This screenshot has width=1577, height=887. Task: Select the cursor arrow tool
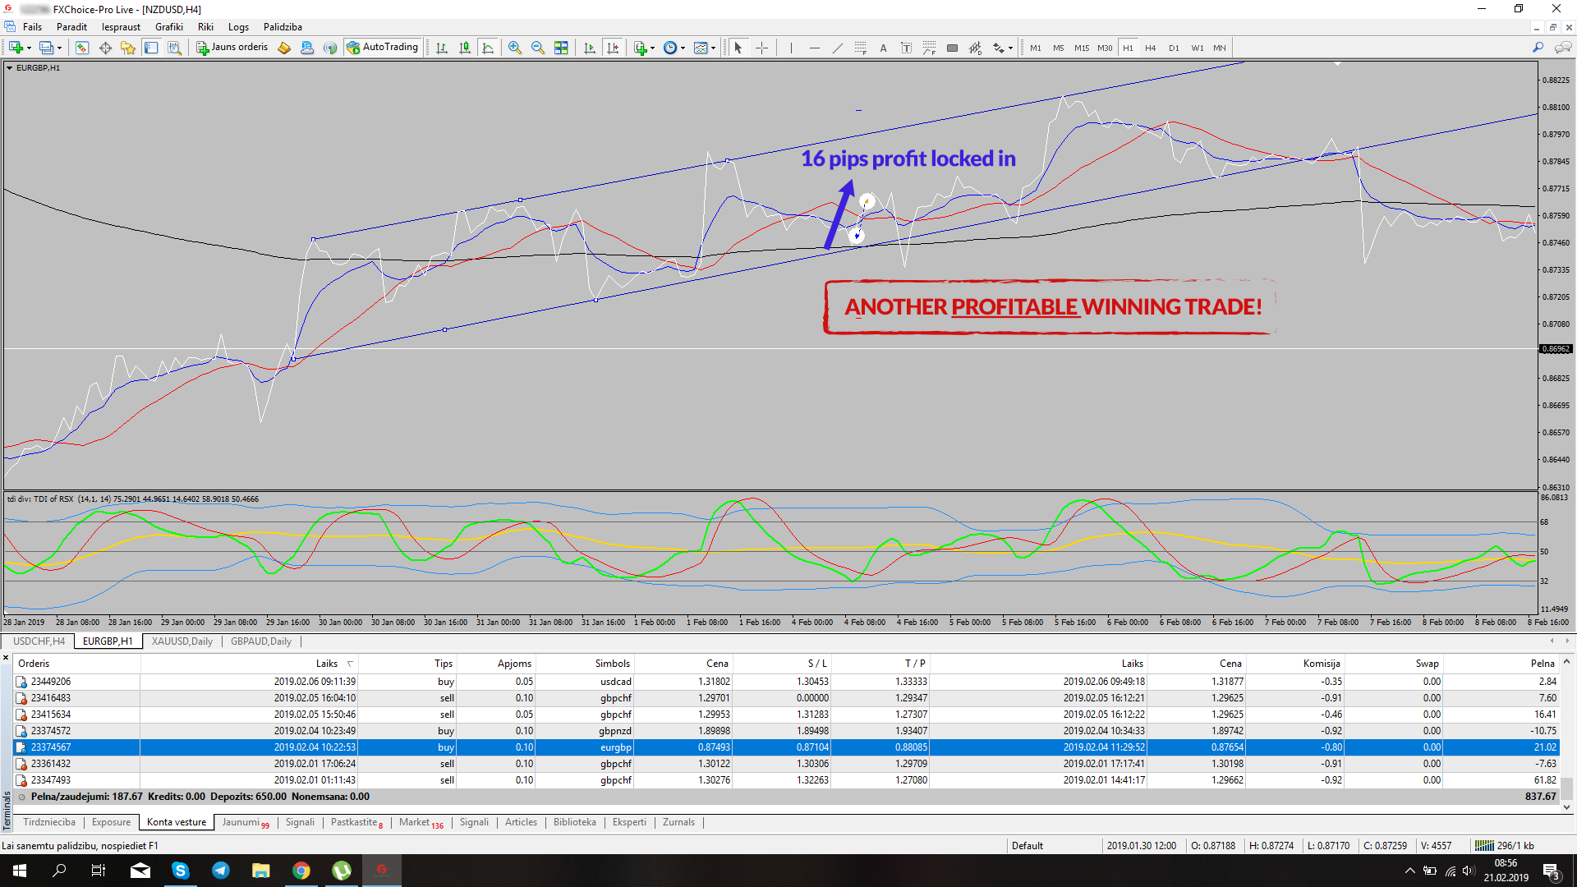coord(738,48)
